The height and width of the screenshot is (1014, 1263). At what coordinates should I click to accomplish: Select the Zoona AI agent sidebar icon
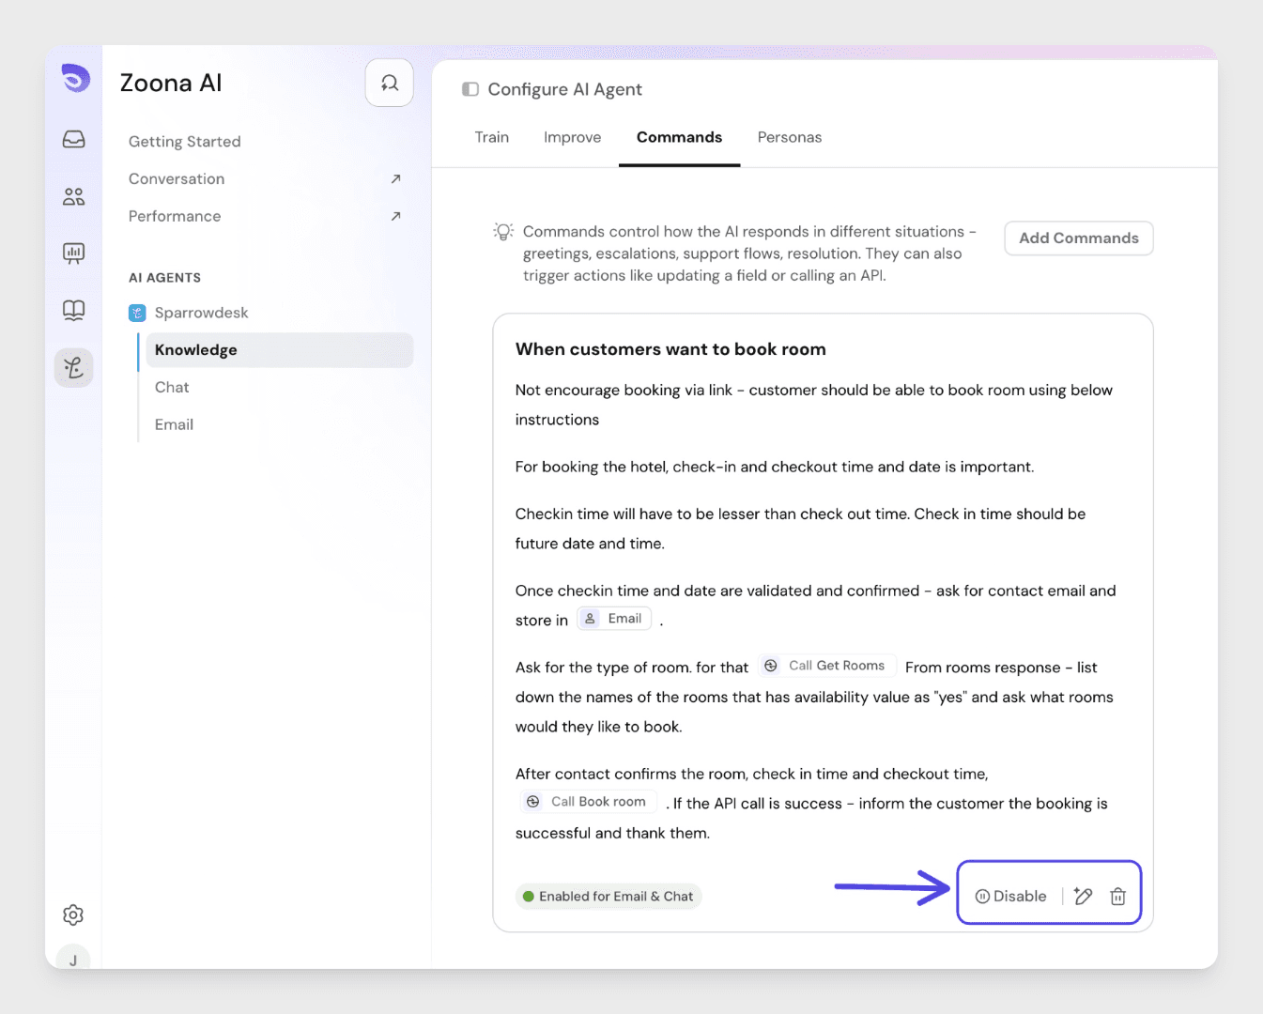73,367
